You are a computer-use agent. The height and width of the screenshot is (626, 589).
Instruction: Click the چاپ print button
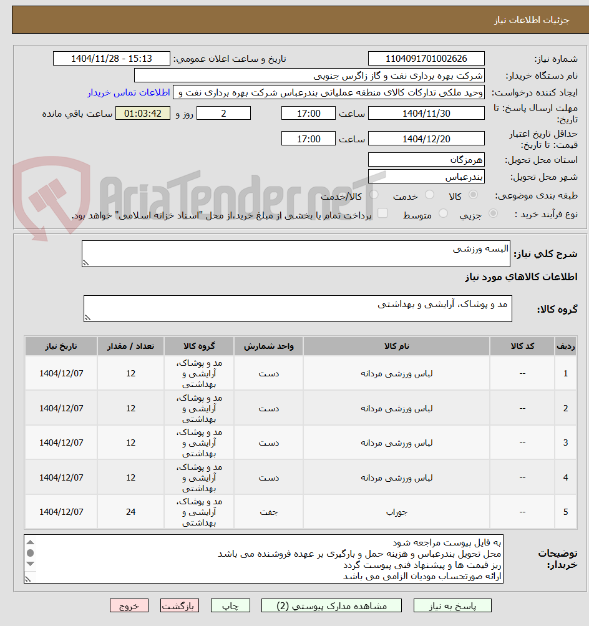(230, 605)
